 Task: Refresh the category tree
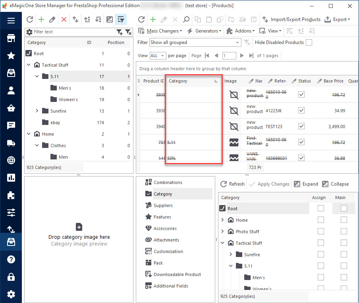(30, 19)
